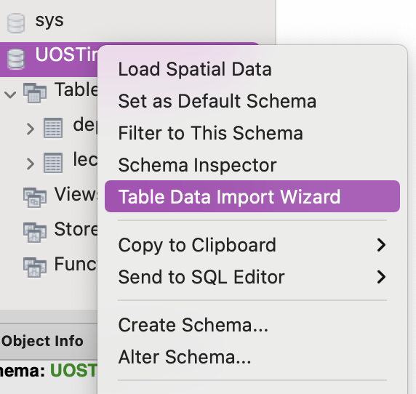
Task: Collapse the Tables tree node chevron
Action: (x=10, y=95)
